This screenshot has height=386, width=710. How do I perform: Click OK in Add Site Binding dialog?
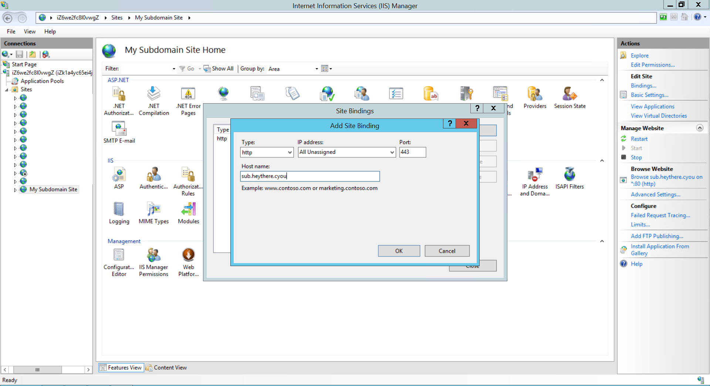399,251
